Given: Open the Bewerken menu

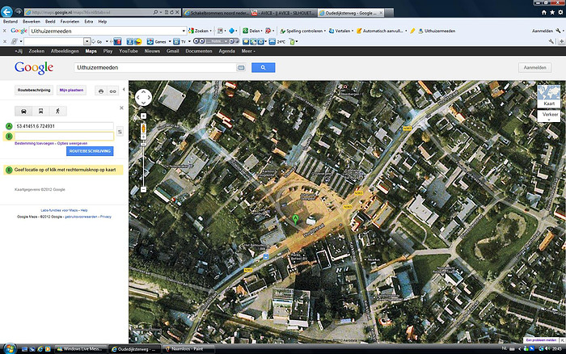Looking at the screenshot, I should click(32, 22).
